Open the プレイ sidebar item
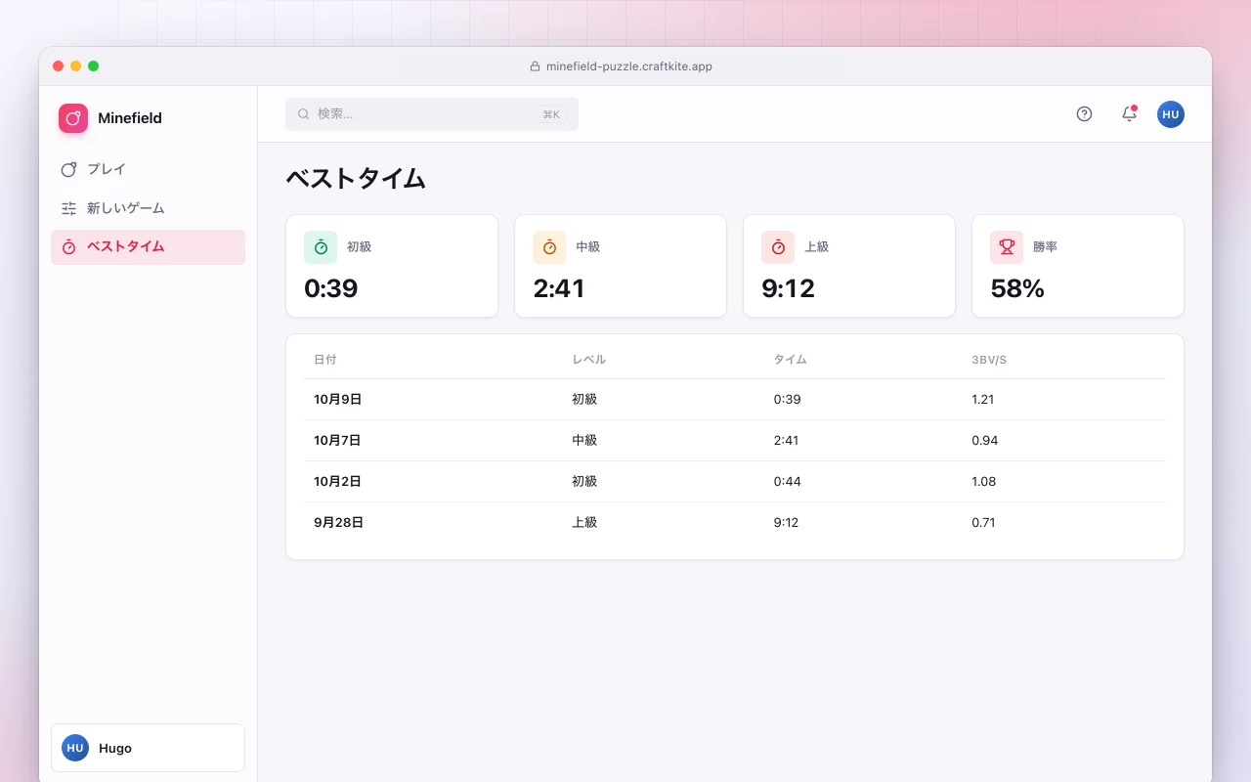The width and height of the screenshot is (1251, 782). (148, 169)
